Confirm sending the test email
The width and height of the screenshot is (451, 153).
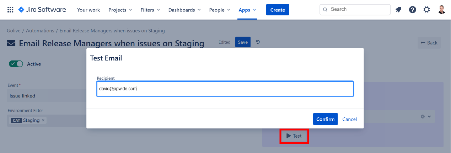coord(325,119)
